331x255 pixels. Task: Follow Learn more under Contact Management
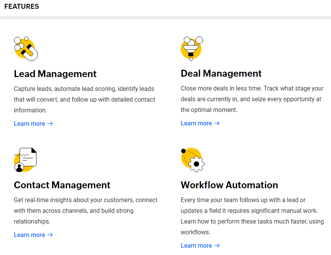tap(30, 235)
